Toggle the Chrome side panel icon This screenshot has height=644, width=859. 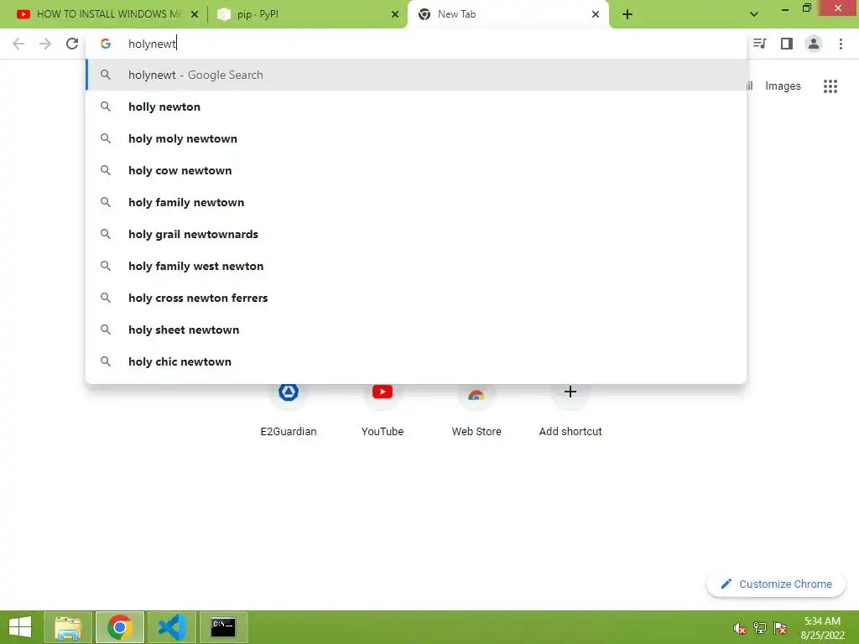[787, 44]
